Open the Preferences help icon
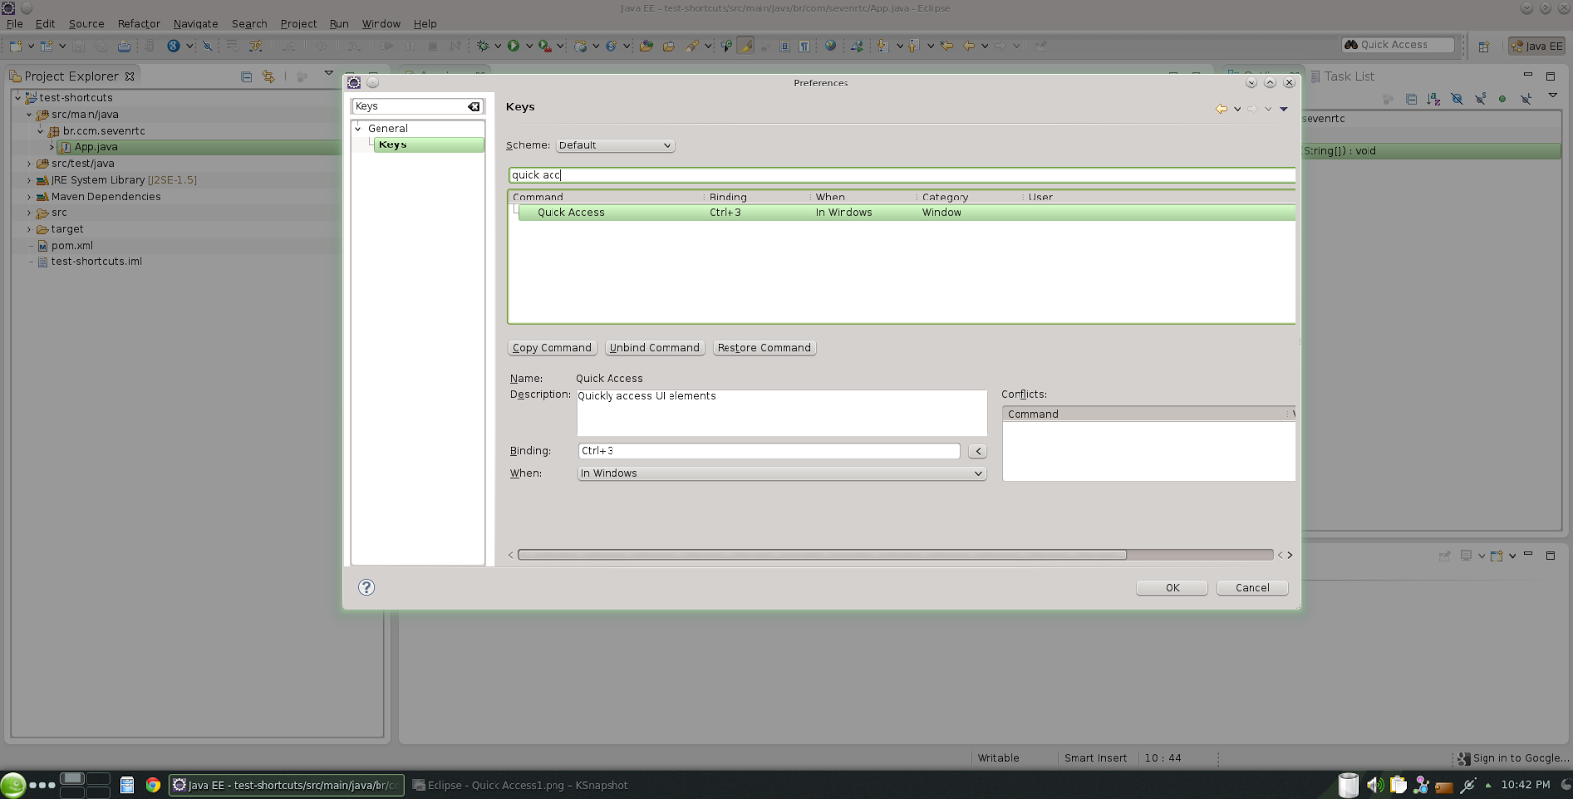1573x799 pixels. pos(366,587)
